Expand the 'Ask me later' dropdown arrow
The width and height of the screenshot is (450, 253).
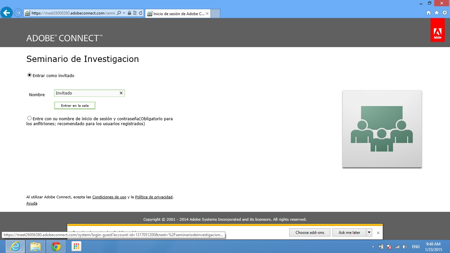tap(369, 232)
